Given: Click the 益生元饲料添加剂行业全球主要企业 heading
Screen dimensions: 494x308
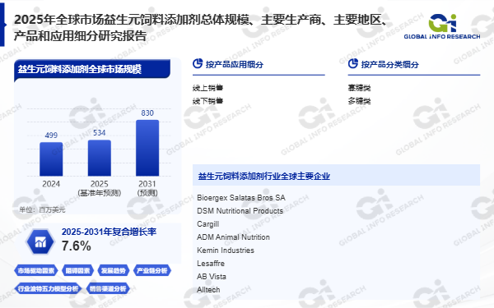Looking at the screenshot, I should pos(264,176).
